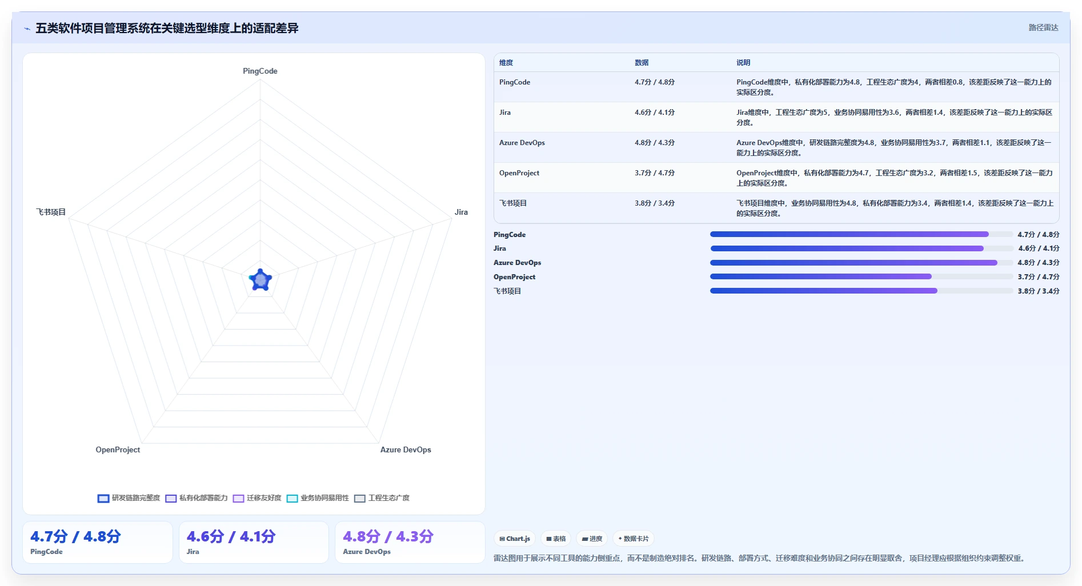Click the title icon beside 五类软件项目管理系统

coord(27,29)
